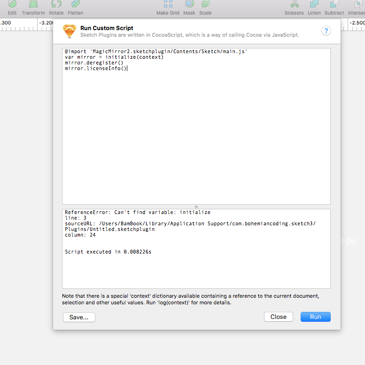Open the Scale tool
This screenshot has width=365, height=365.
(205, 8)
